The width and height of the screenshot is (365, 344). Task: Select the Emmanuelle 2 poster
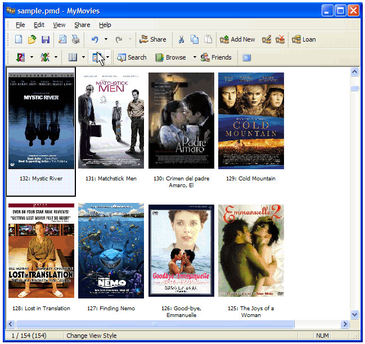tap(251, 251)
